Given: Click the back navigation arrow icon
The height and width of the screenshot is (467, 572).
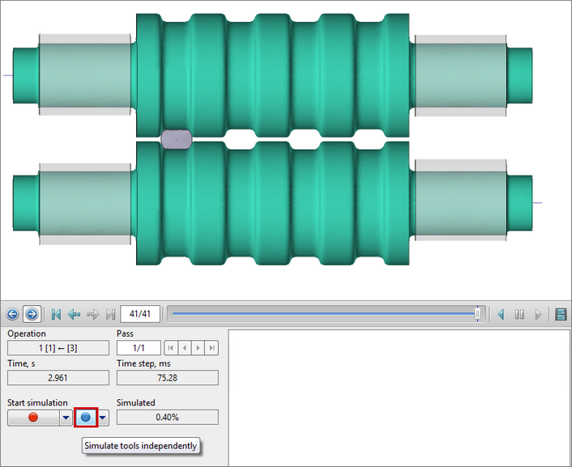Looking at the screenshot, I should coord(12,314).
